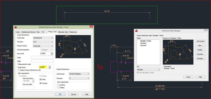Close the Dimension Style Manager window with X
211x99 pixels.
pyautogui.click(x=206, y=30)
